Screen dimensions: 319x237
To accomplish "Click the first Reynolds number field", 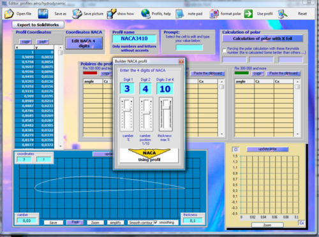I will point(234,60).
